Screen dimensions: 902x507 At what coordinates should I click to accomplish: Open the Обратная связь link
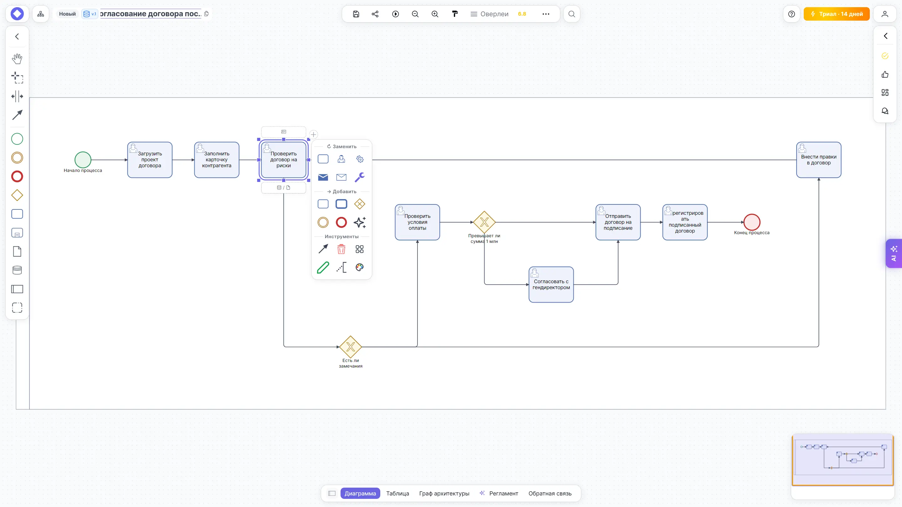(x=550, y=493)
